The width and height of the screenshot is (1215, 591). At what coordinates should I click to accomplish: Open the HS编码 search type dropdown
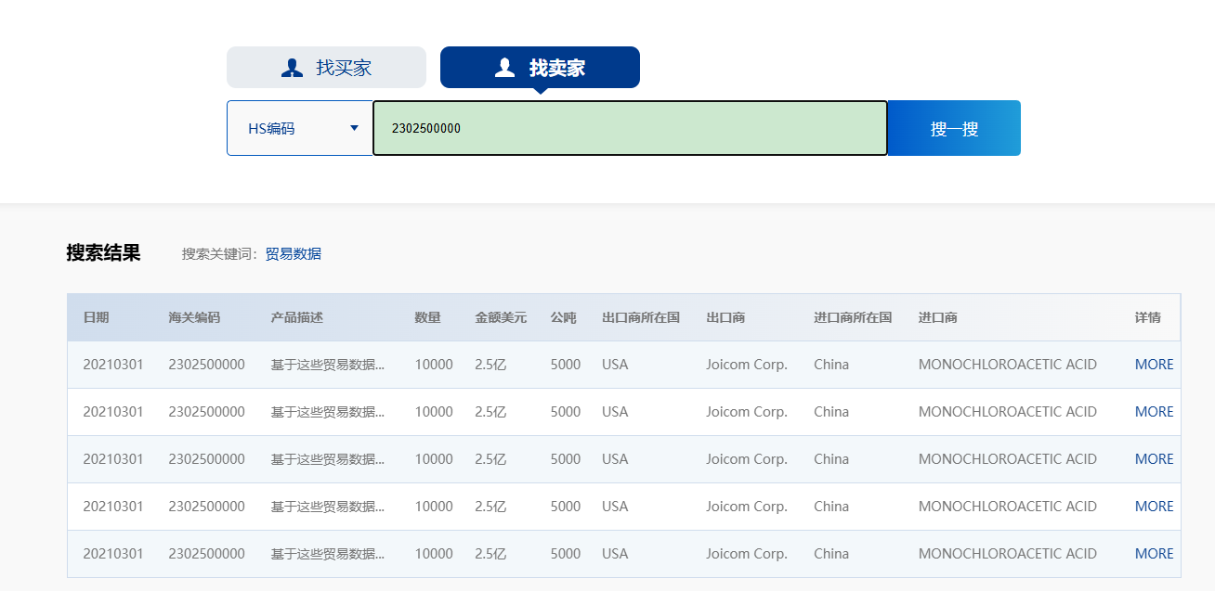pos(299,127)
